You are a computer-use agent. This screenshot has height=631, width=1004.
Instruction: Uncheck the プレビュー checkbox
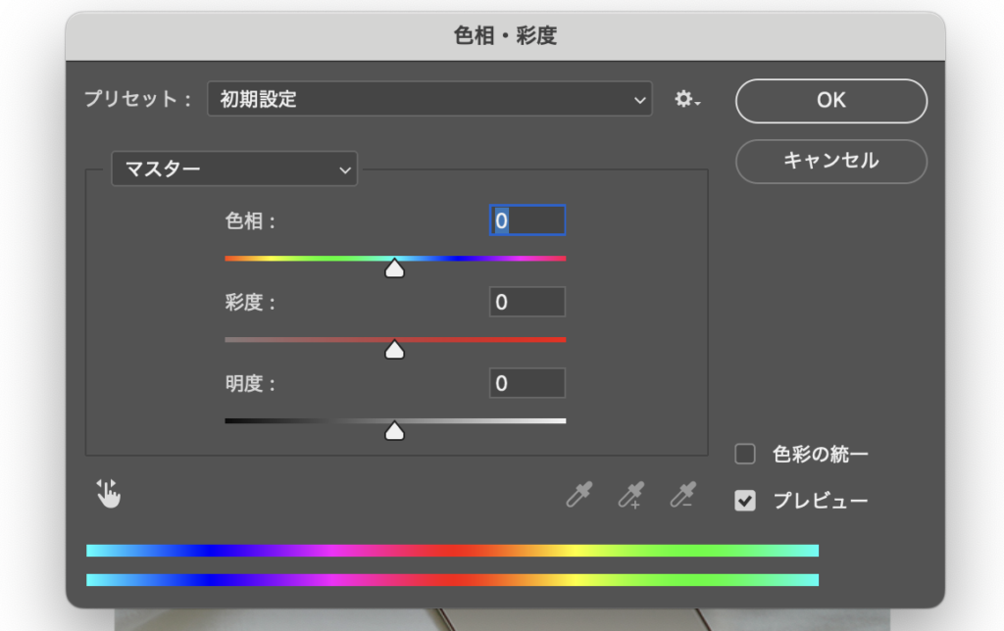(746, 501)
